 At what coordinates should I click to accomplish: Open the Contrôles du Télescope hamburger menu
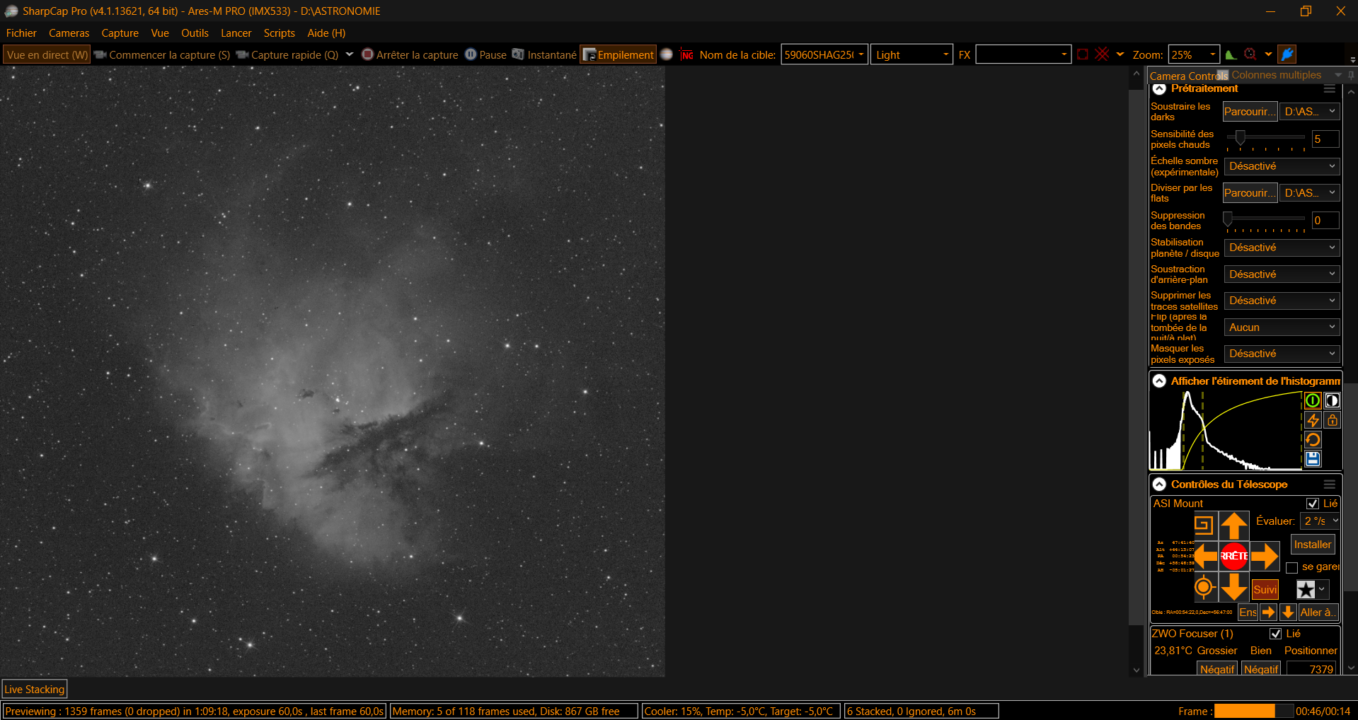point(1330,484)
